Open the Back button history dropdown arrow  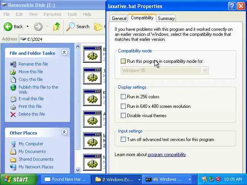(x=27, y=27)
